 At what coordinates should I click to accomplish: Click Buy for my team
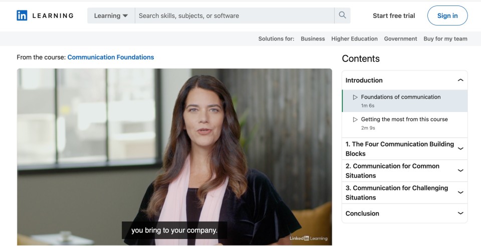[x=445, y=39]
